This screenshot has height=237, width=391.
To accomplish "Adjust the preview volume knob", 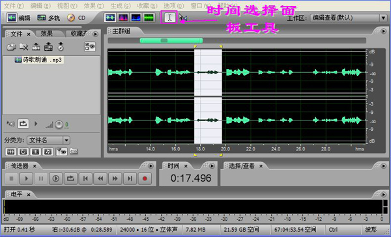I will (59, 124).
